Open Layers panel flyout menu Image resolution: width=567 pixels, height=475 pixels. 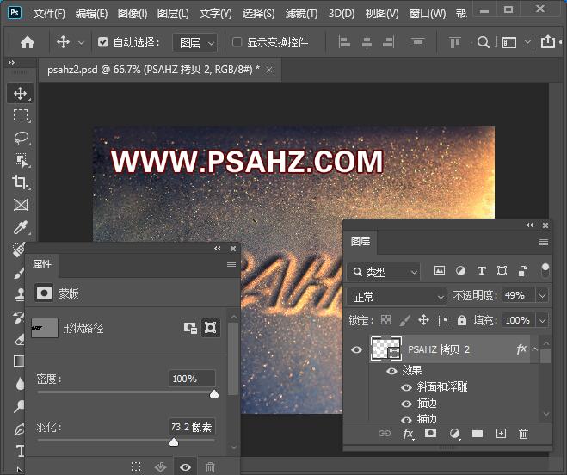point(544,242)
